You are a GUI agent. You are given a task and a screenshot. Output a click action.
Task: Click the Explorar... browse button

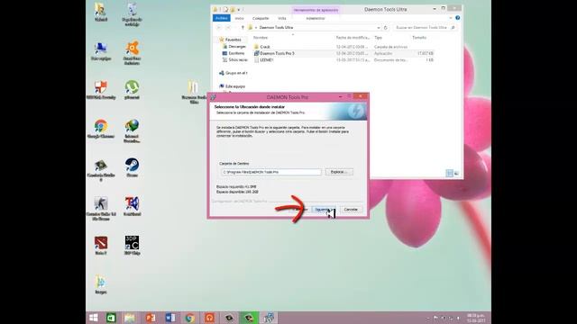[x=339, y=172]
